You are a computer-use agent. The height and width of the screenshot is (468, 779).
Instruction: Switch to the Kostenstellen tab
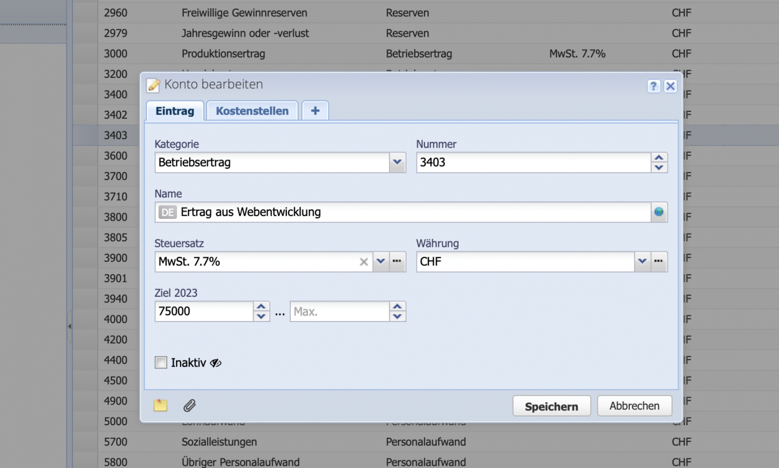(x=252, y=110)
